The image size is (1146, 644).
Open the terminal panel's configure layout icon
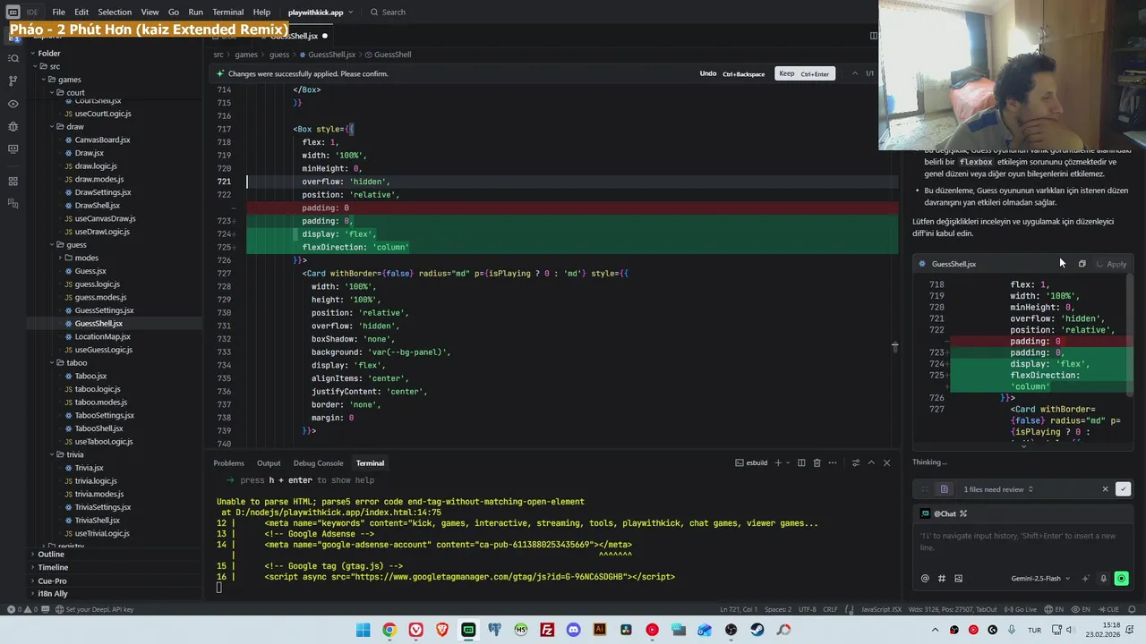click(x=855, y=462)
